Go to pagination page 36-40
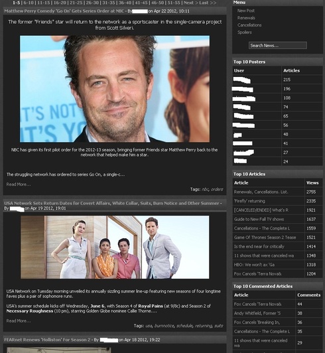This screenshot has height=353, width=325. (x=125, y=3)
